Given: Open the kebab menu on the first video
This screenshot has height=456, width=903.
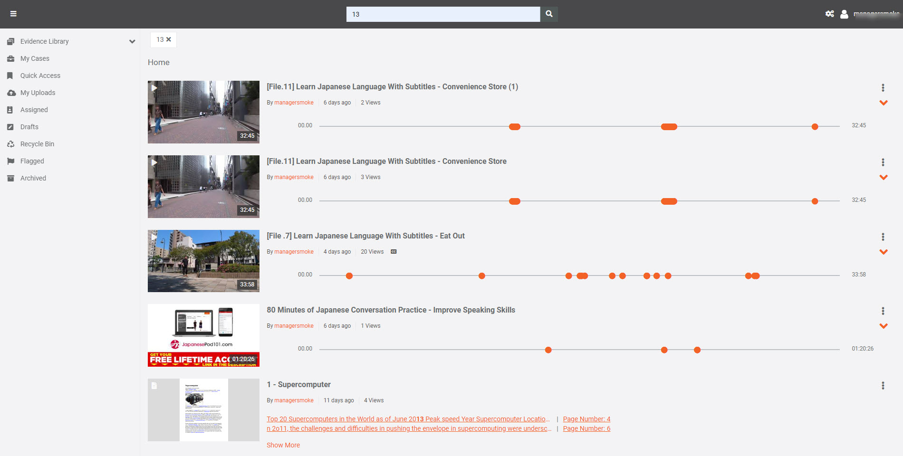Looking at the screenshot, I should click(883, 87).
